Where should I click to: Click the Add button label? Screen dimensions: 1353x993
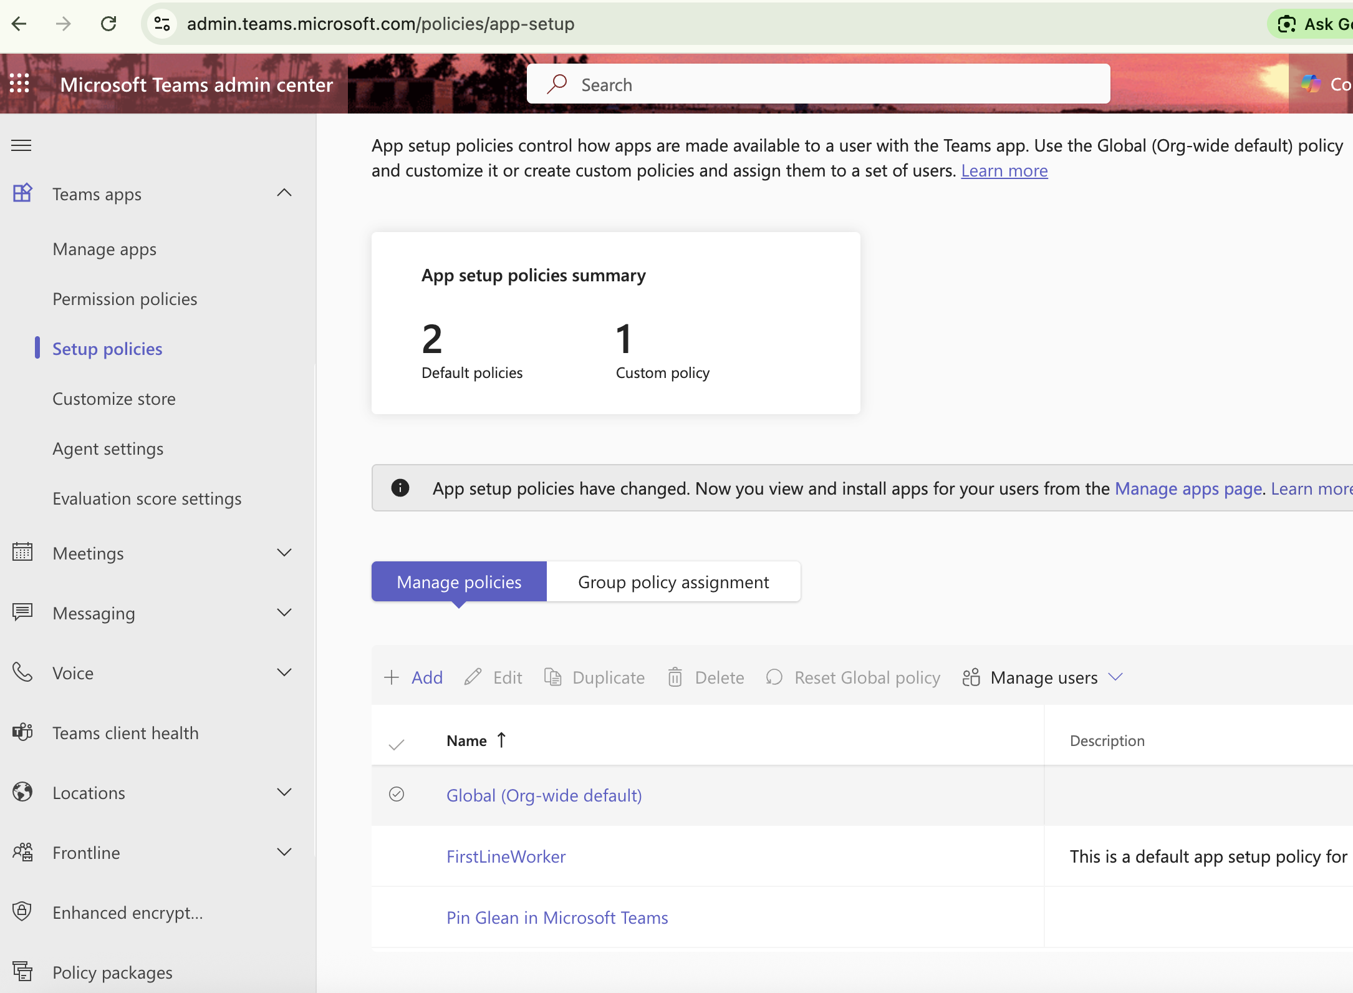[427, 677]
